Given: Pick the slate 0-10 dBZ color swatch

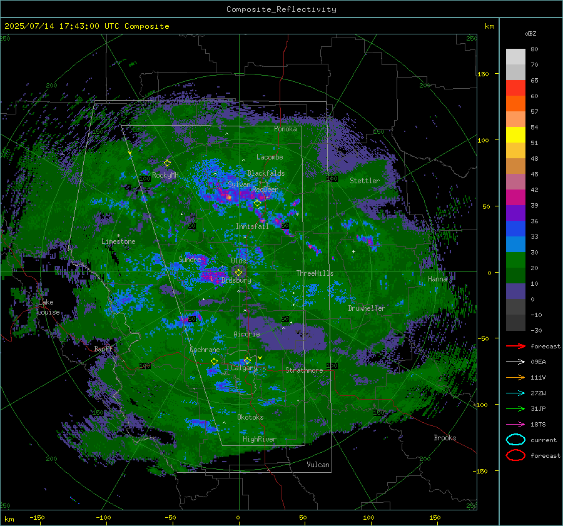Looking at the screenshot, I should pyautogui.click(x=515, y=291).
